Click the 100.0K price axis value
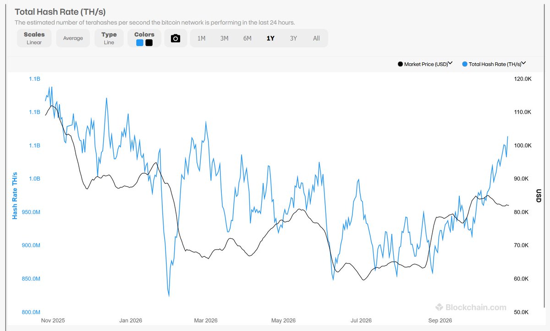Viewport: 550px width, 331px height. tap(522, 145)
